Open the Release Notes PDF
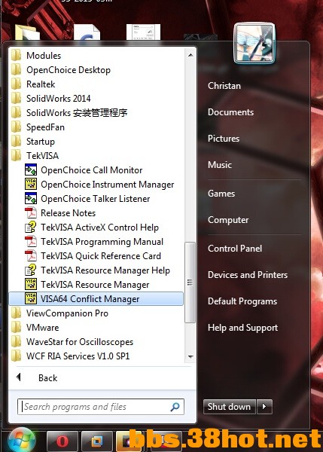The width and height of the screenshot is (323, 452). tap(96, 213)
